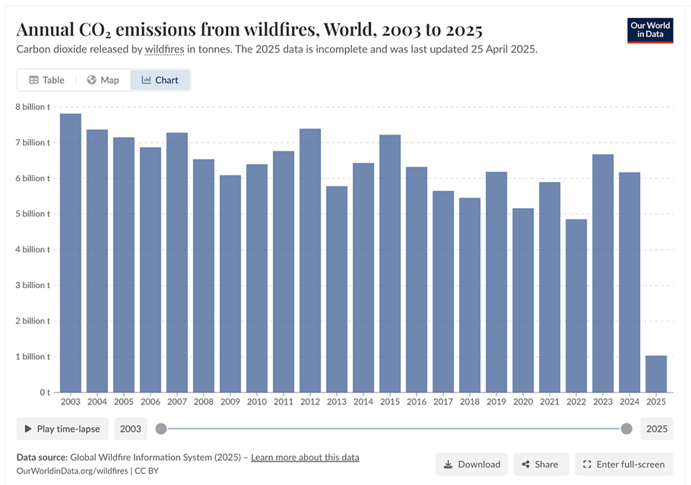Click the right timeline slider handle
691x485 pixels.
(626, 429)
